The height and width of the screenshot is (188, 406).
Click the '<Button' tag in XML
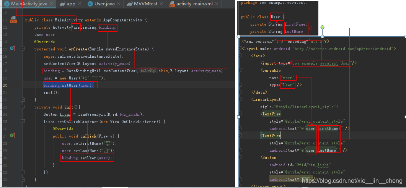pyautogui.click(x=269, y=157)
